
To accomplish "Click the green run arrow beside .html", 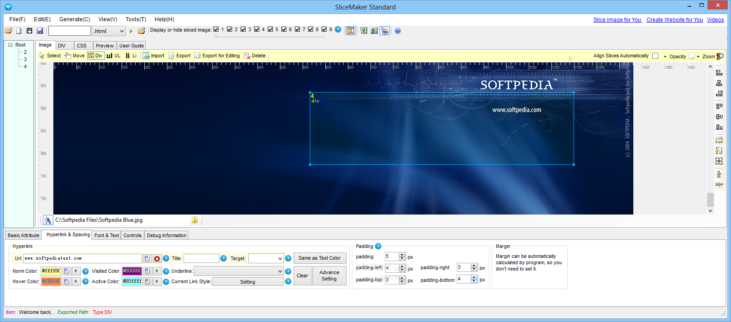I will pyautogui.click(x=131, y=31).
